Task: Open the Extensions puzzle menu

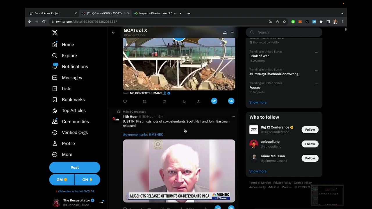Action: pos(321,22)
